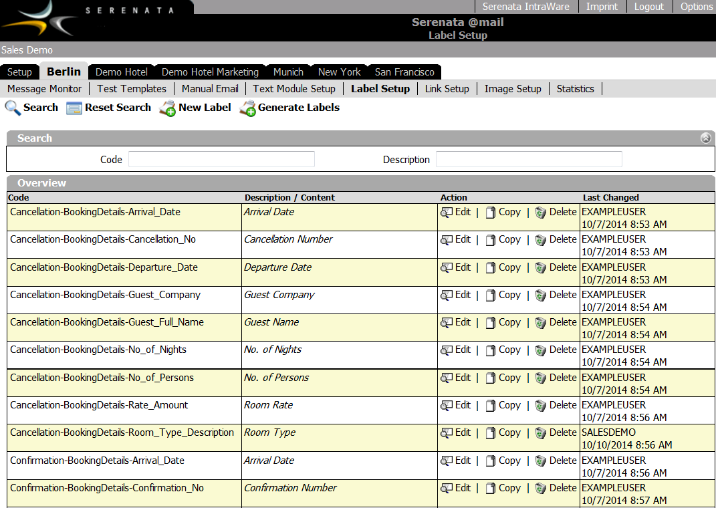Select 'Confirmation Number' description cell
This screenshot has width=716, height=508.
(x=339, y=493)
